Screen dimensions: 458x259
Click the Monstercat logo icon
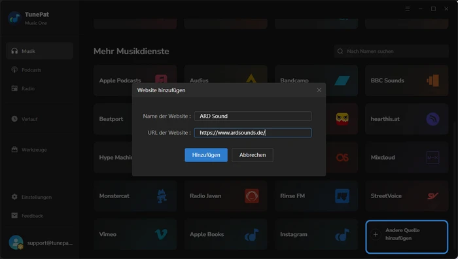pyautogui.click(x=161, y=196)
